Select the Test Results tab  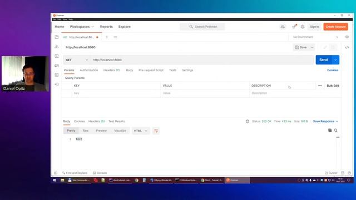click(116, 121)
